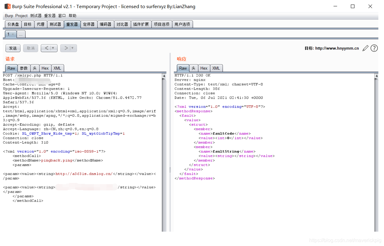Click the POST /xmlrpc.php request line
The height and width of the screenshot is (246, 384).
33,75
